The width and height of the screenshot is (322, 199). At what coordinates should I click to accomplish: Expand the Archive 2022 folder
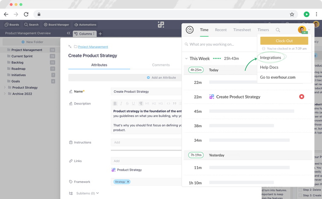[x=5, y=94]
